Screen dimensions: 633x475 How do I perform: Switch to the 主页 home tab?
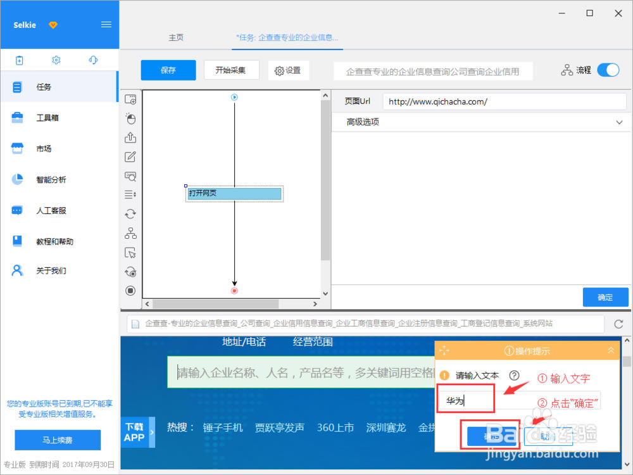pos(176,37)
